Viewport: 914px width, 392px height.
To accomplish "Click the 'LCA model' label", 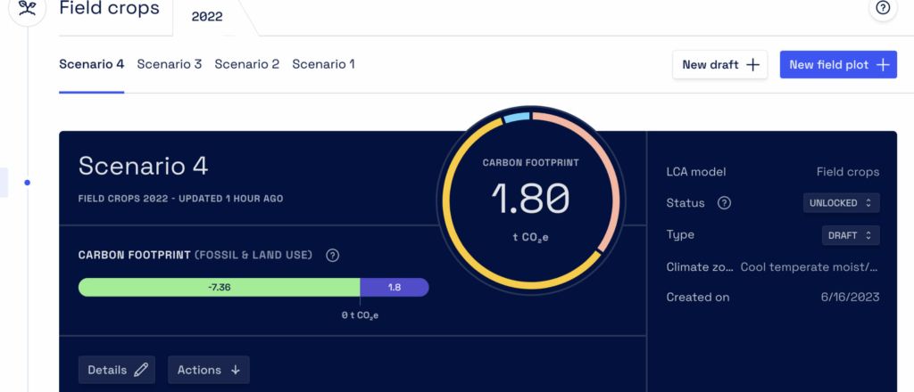I will 696,172.
